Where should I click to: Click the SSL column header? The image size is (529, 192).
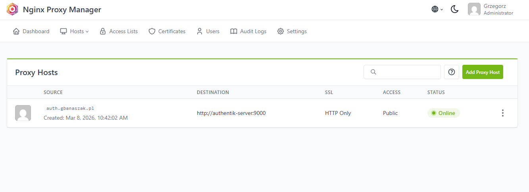click(x=329, y=92)
